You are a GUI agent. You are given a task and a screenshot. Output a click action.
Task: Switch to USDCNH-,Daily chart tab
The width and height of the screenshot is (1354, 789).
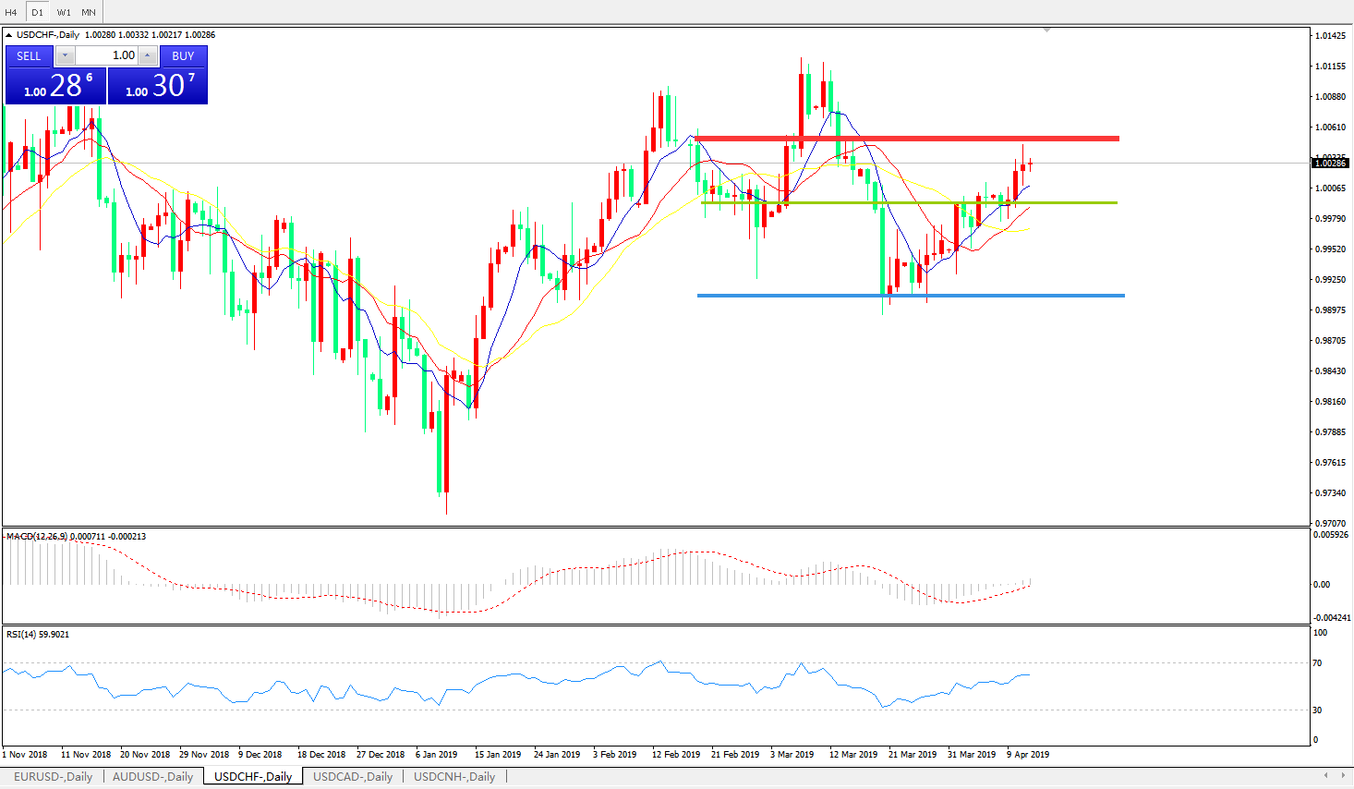pos(453,776)
